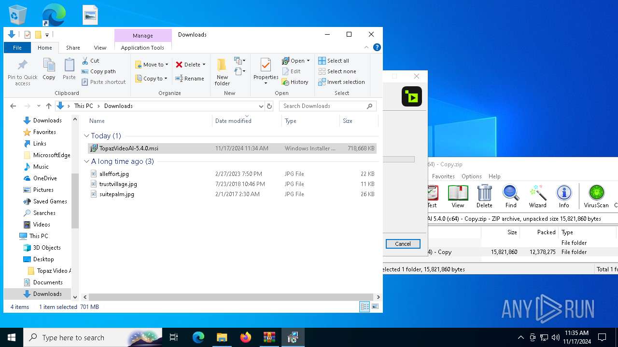Select OneDrive in navigation pane
This screenshot has width=618, height=347.
[x=45, y=178]
